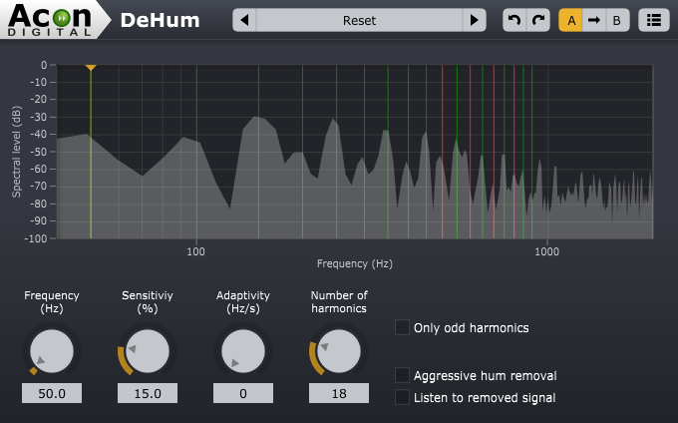Click the redo arrow icon
The height and width of the screenshot is (423, 678).
point(537,20)
